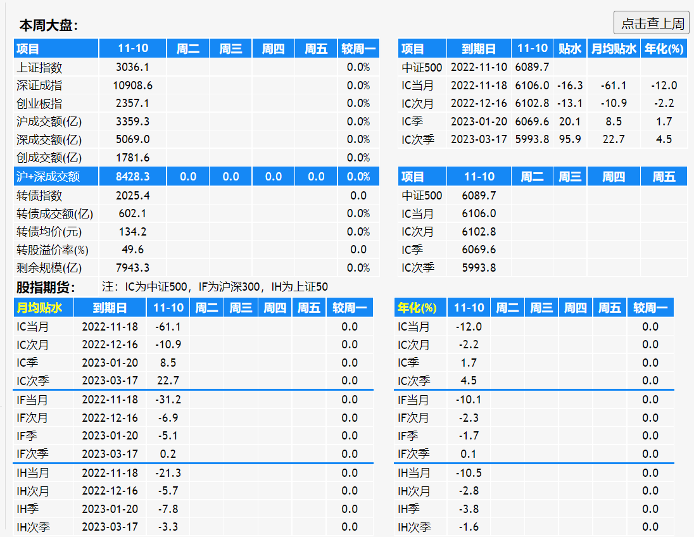Click the 深成交额(亿) value 5069.0

pyautogui.click(x=132, y=139)
